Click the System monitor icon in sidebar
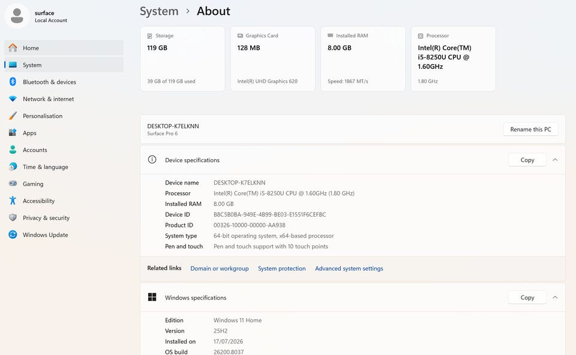This screenshot has height=355, width=576. click(13, 65)
